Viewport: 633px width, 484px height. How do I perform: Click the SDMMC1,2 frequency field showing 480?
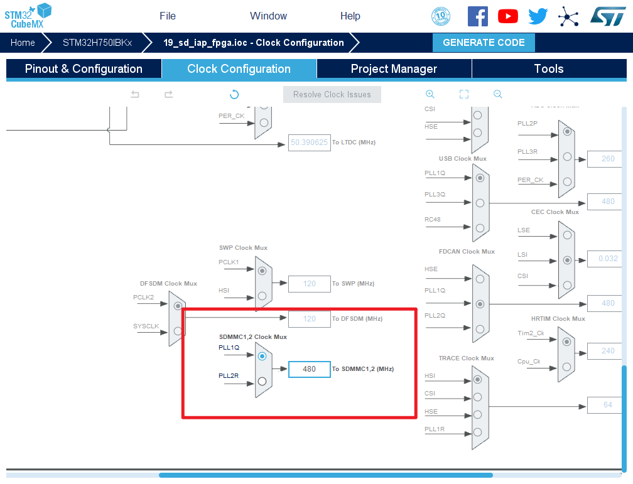pos(309,369)
